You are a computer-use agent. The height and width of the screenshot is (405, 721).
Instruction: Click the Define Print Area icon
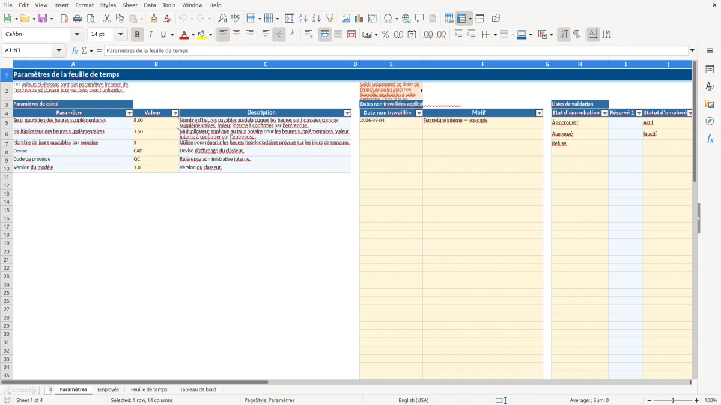(449, 19)
